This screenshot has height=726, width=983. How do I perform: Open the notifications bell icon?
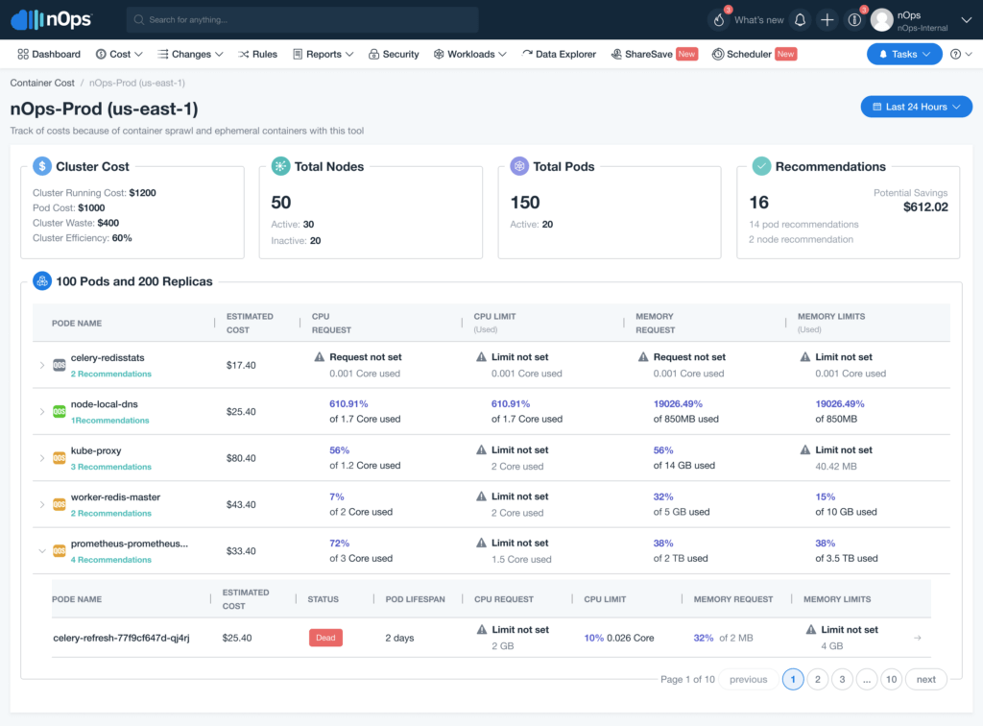[x=800, y=20]
